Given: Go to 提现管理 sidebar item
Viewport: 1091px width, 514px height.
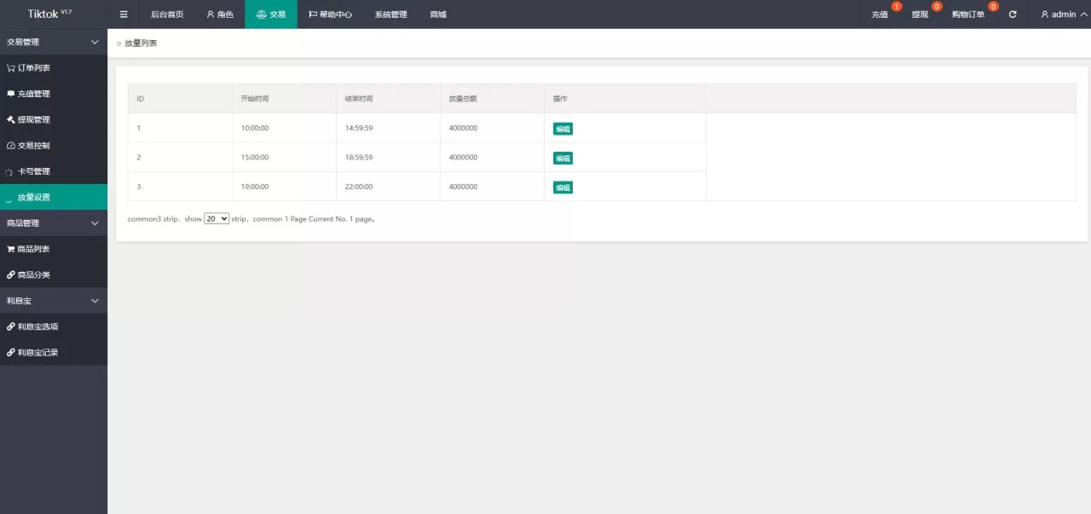Looking at the screenshot, I should (34, 119).
